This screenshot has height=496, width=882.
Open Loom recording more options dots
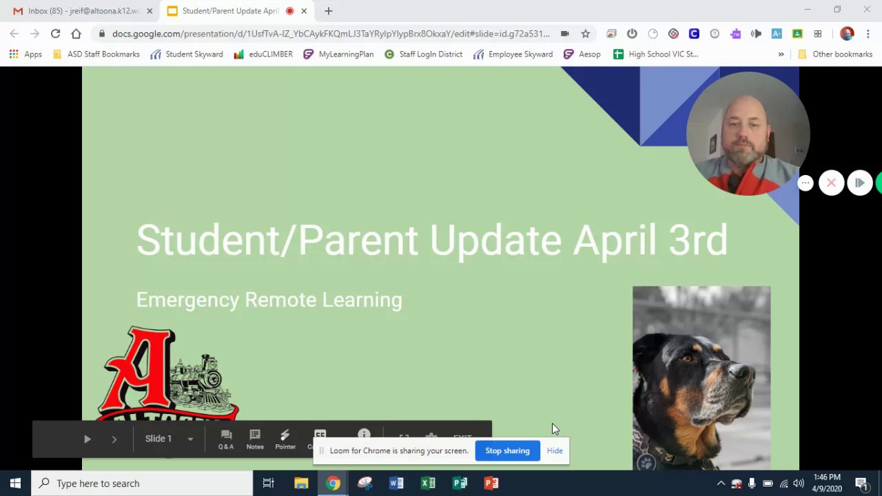click(x=806, y=183)
